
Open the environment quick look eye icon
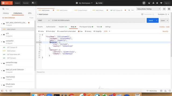(164, 9)
